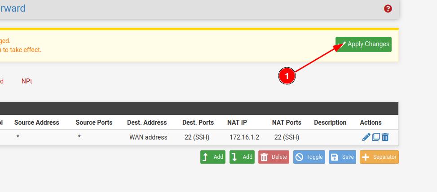Click the blue Toggle button
Viewport: 437px width, 192px height.
pyautogui.click(x=309, y=157)
